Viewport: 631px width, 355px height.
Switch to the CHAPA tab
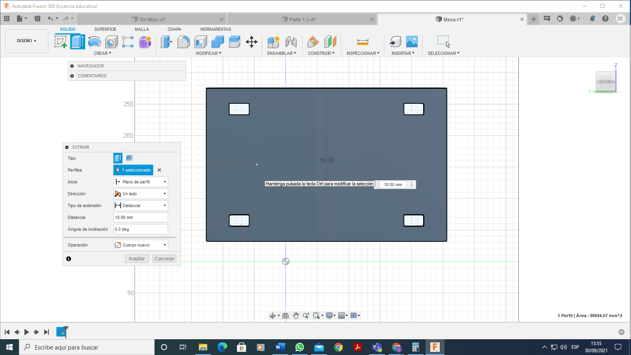click(x=174, y=29)
